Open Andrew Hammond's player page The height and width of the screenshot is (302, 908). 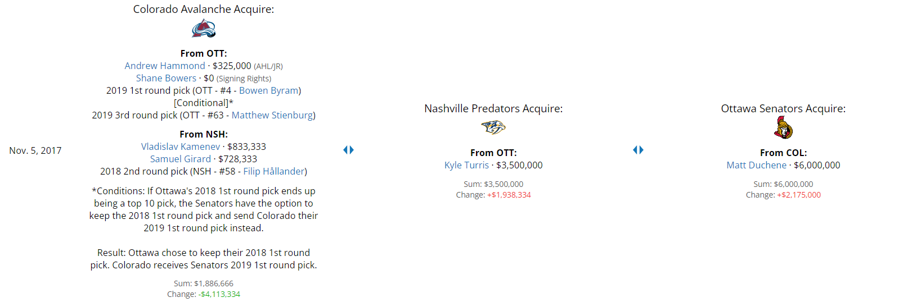165,66
